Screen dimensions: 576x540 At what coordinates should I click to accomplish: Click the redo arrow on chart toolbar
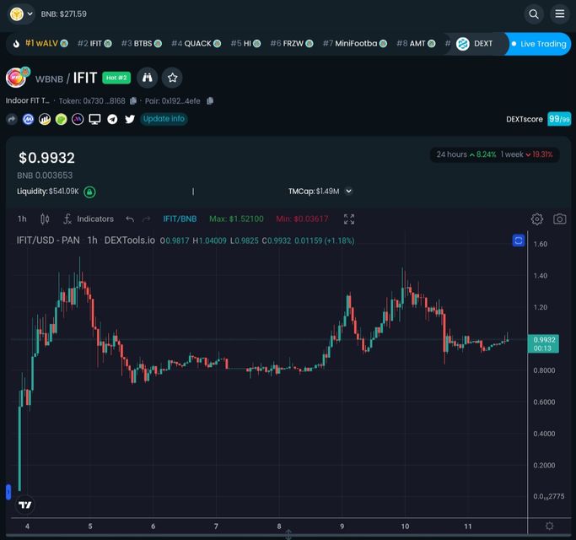[x=147, y=219]
